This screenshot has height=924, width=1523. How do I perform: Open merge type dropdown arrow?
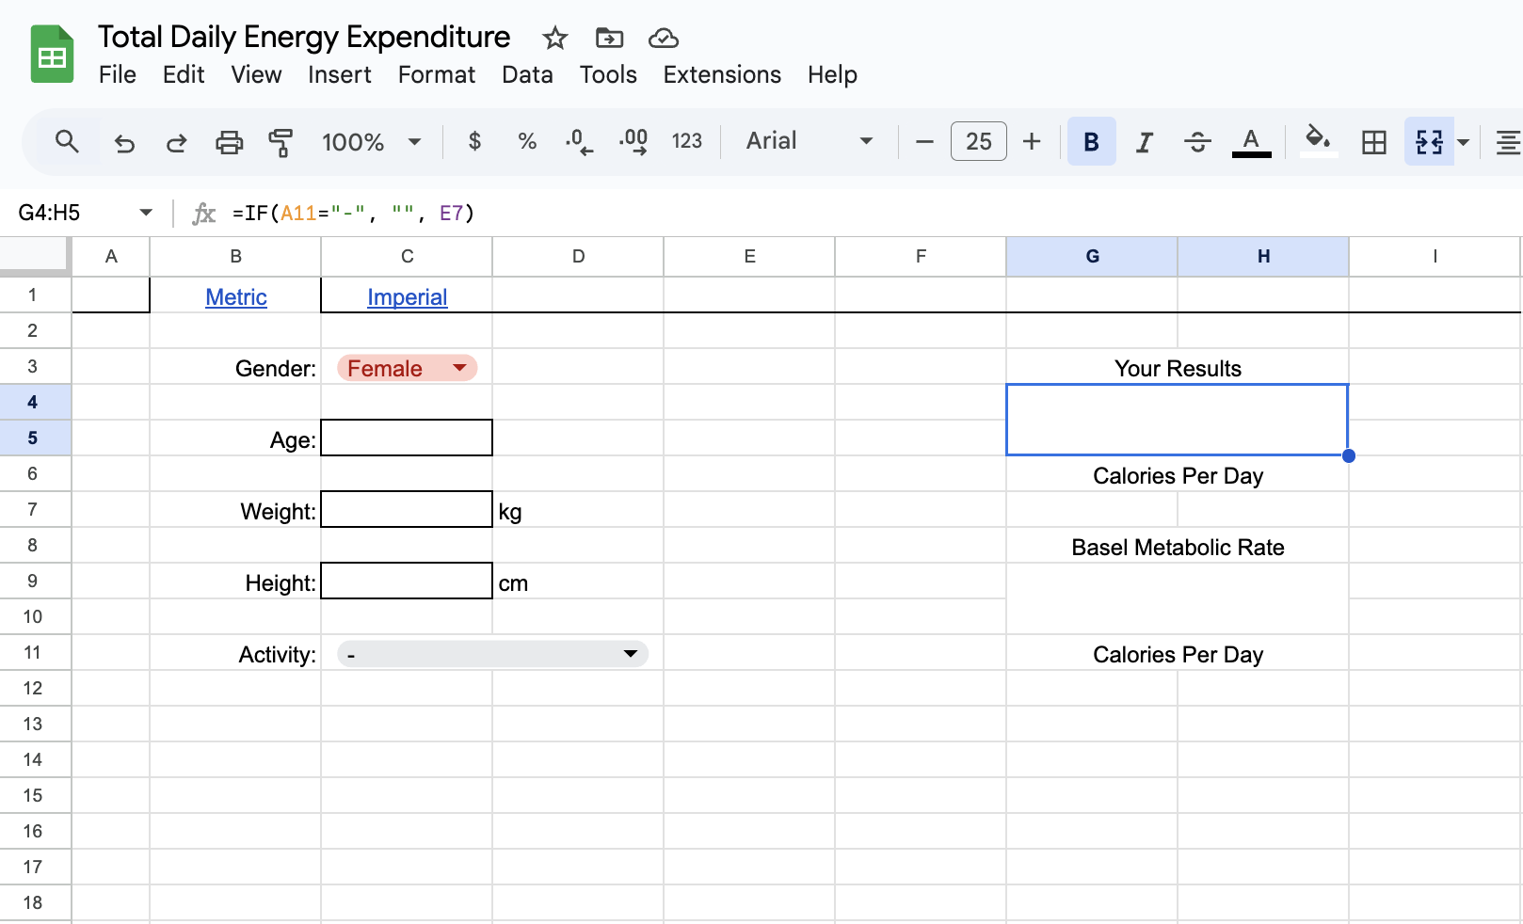pyautogui.click(x=1464, y=142)
